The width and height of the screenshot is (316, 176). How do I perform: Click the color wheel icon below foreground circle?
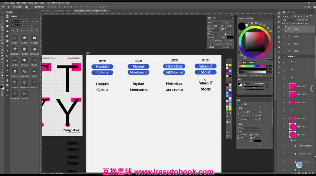(x=239, y=52)
